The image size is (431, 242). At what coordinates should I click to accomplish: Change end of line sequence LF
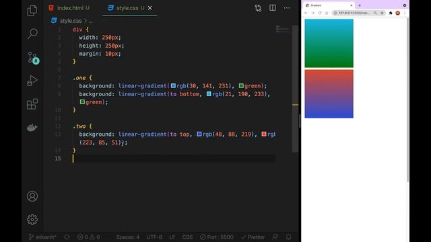click(172, 237)
